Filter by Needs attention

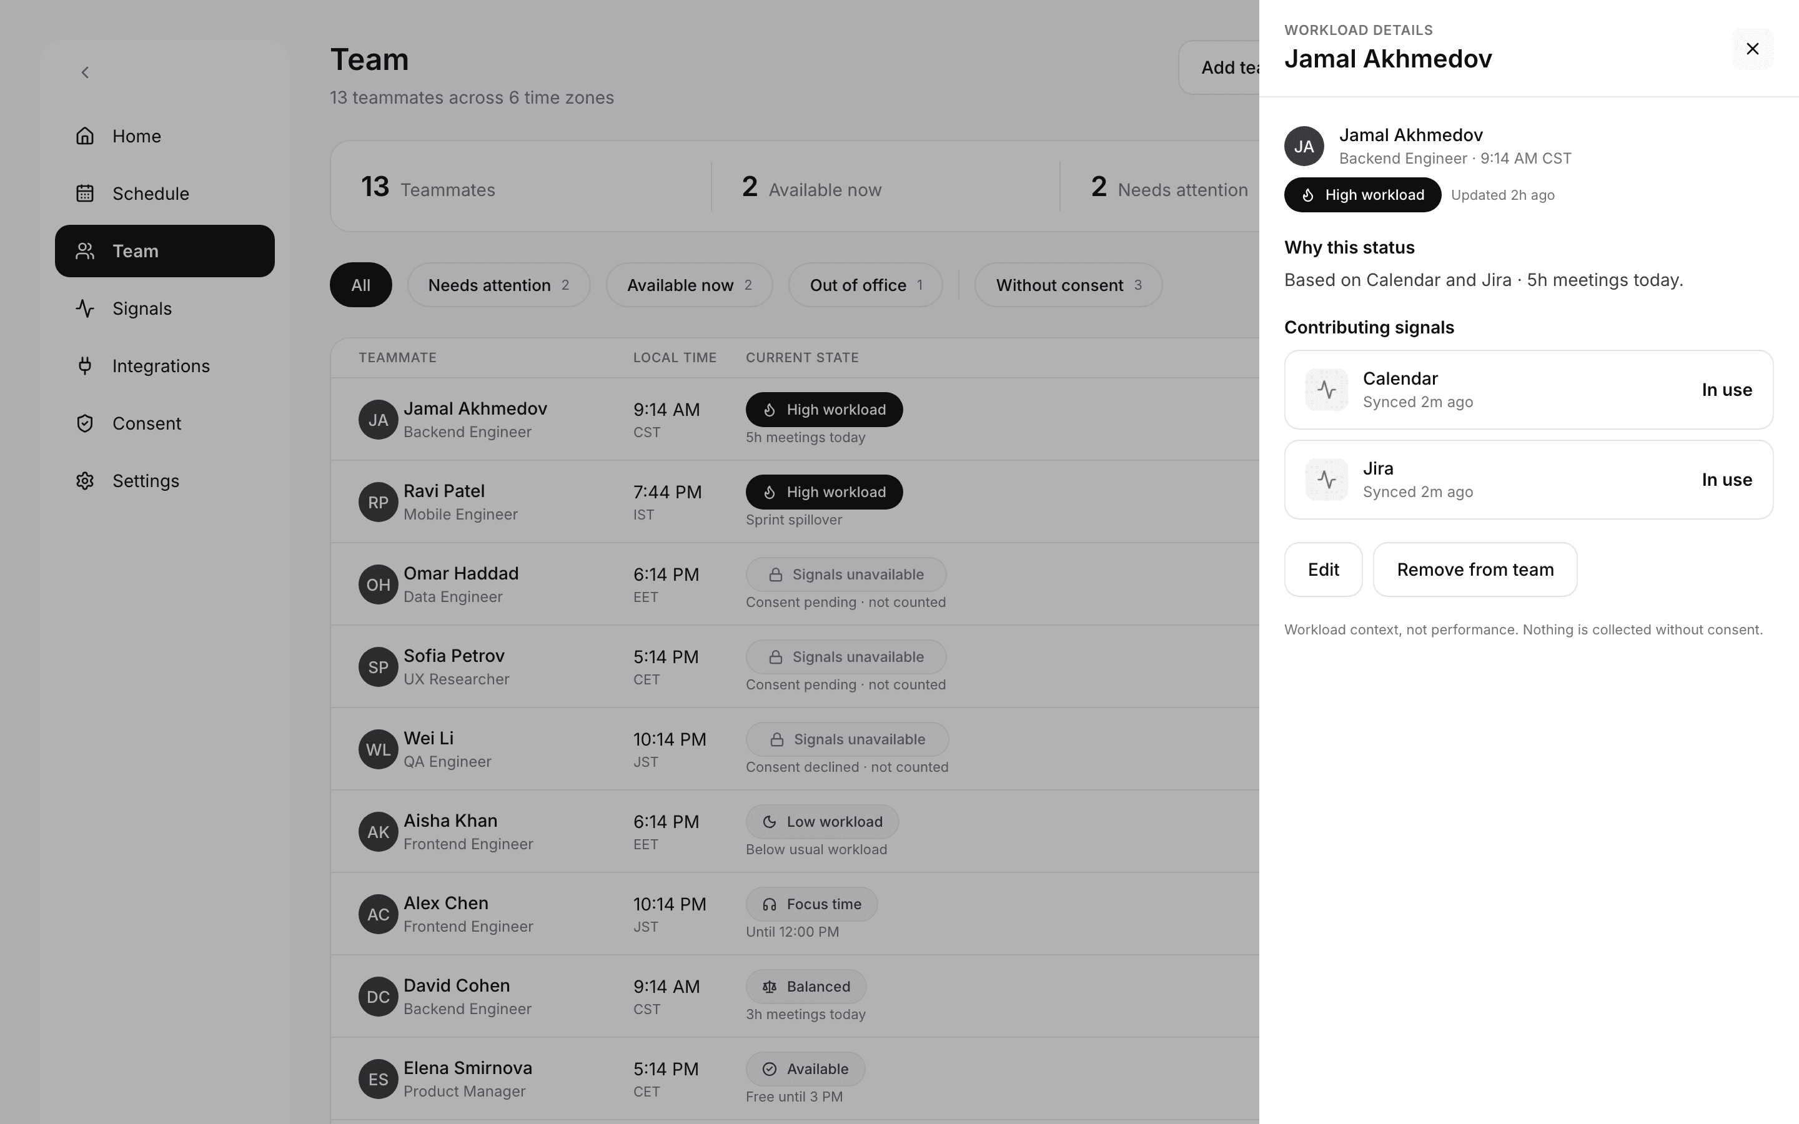coord(499,285)
